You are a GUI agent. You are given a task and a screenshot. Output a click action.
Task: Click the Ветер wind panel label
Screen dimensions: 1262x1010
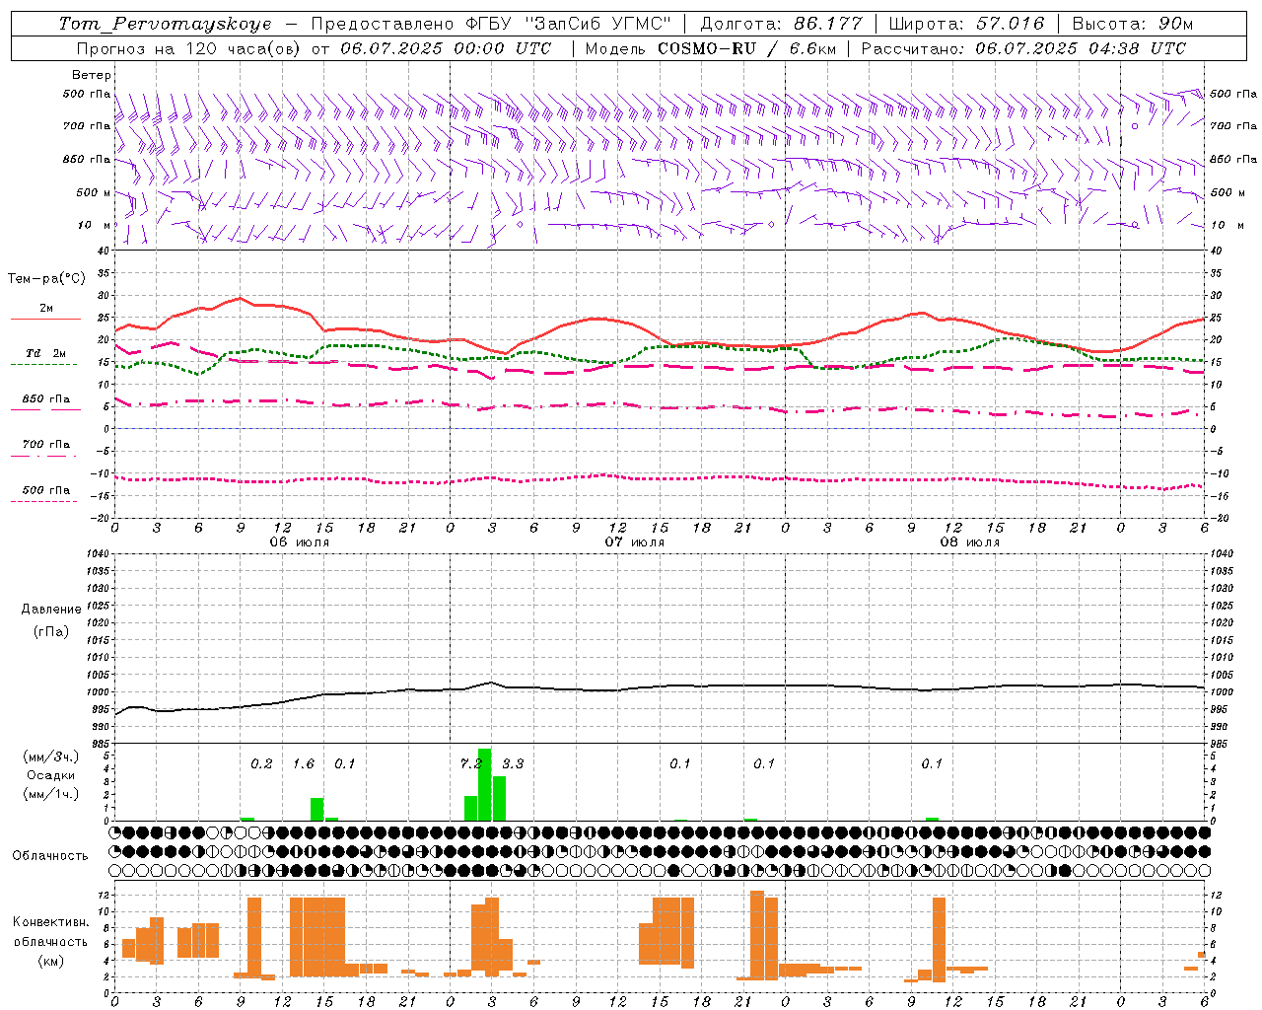click(91, 75)
